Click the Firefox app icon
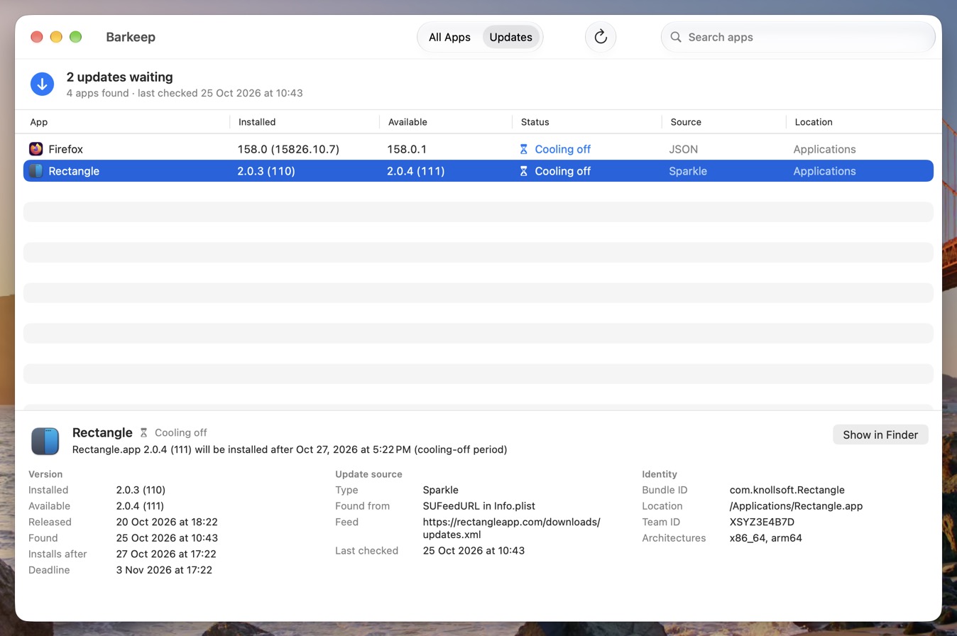957x636 pixels. (x=36, y=149)
